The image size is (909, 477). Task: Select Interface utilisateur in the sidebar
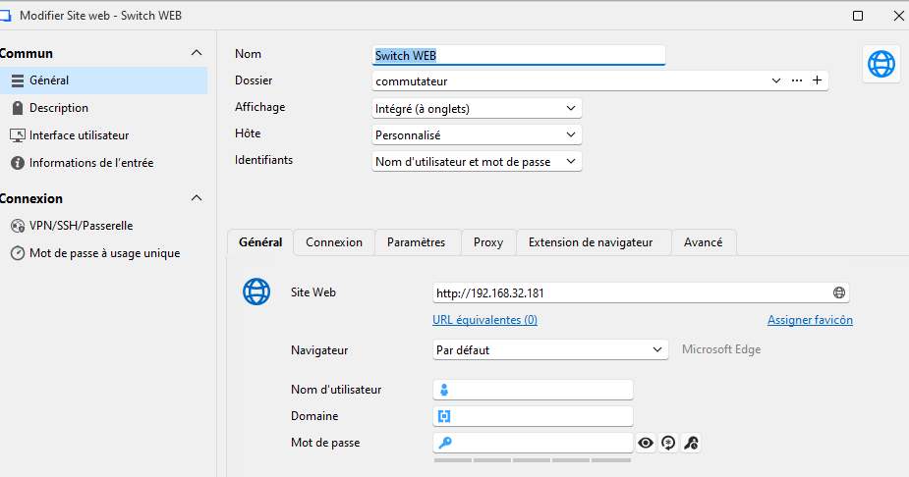tap(103, 135)
